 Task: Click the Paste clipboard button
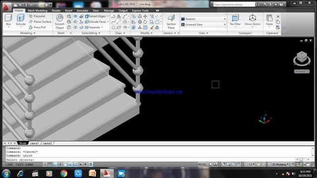(x=269, y=20)
